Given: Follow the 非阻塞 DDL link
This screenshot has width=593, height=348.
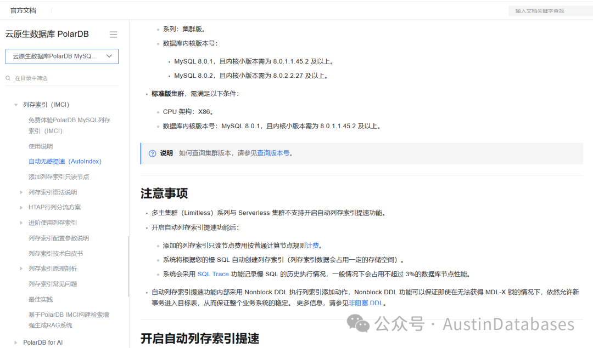Looking at the screenshot, I should point(366,303).
